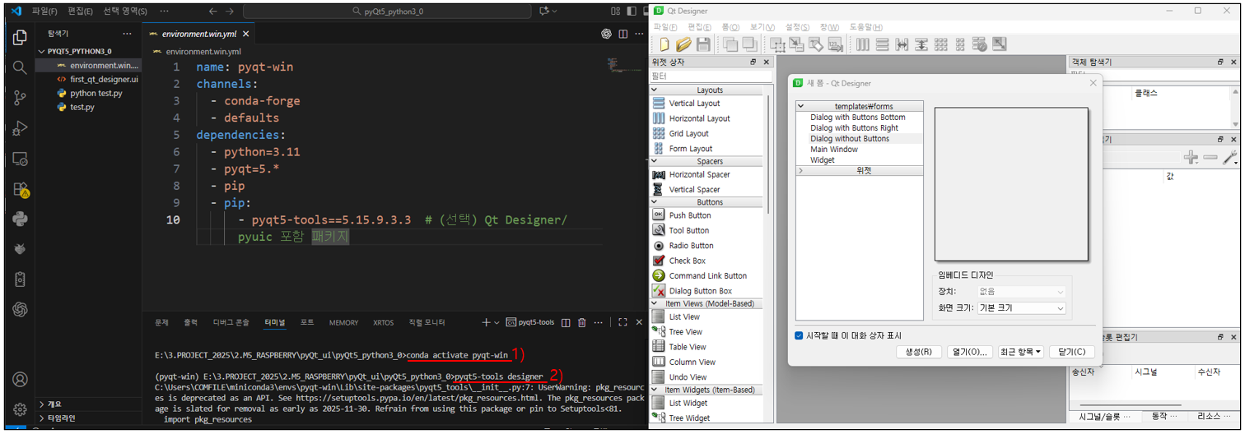1245x434 pixels.
Task: Kill terminal using the trash icon
Action: pyautogui.click(x=582, y=323)
